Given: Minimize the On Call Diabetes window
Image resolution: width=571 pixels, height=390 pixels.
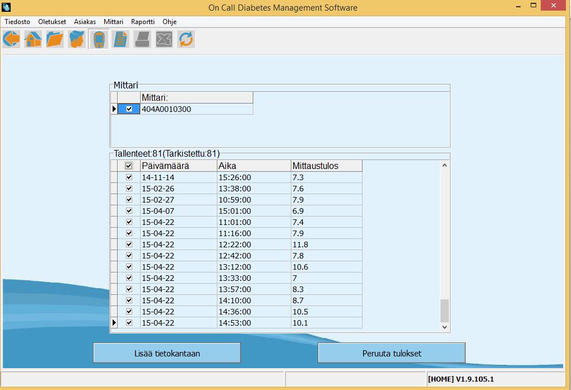Looking at the screenshot, I should click(518, 6).
